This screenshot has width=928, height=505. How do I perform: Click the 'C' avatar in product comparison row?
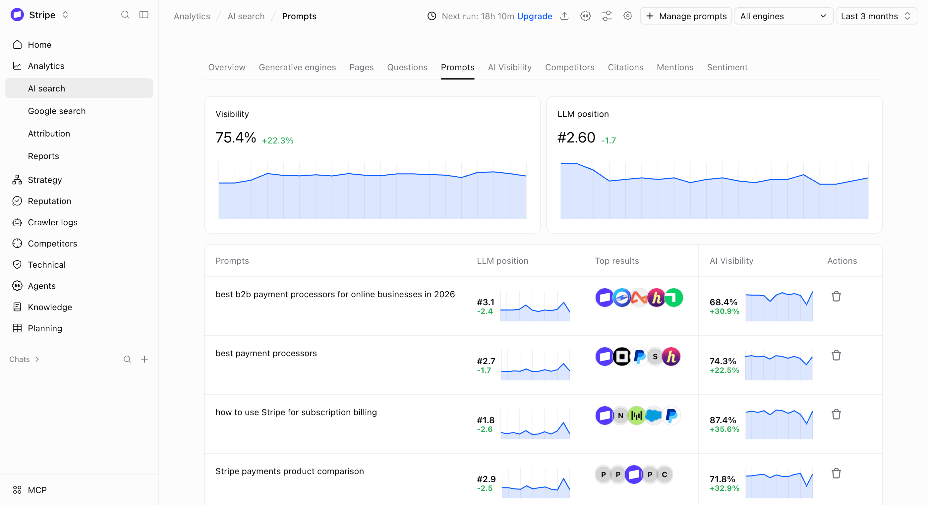664,475
